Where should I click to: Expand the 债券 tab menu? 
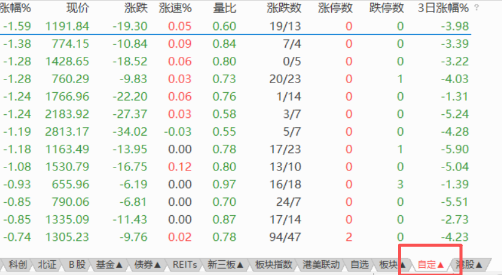click(x=148, y=265)
